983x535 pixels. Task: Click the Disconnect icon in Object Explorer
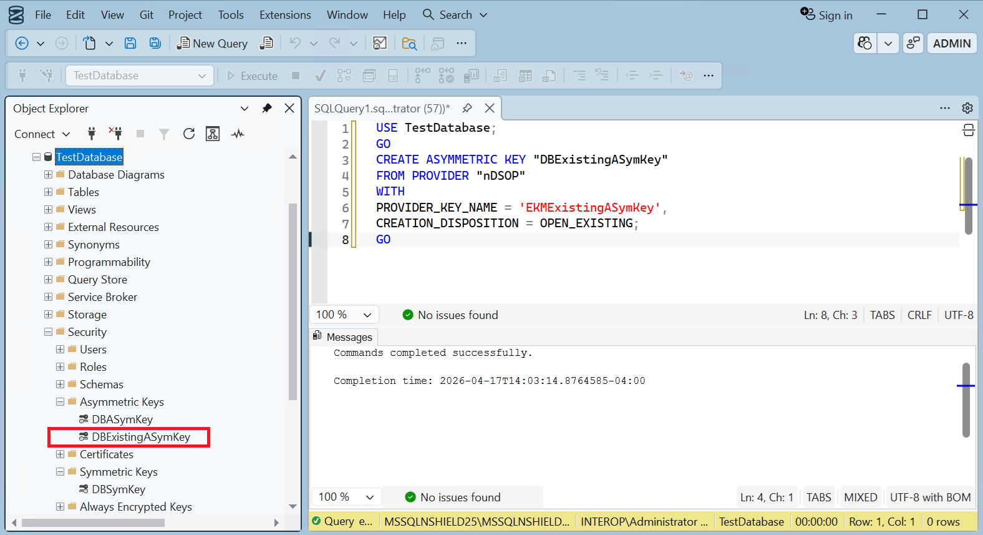(x=116, y=134)
